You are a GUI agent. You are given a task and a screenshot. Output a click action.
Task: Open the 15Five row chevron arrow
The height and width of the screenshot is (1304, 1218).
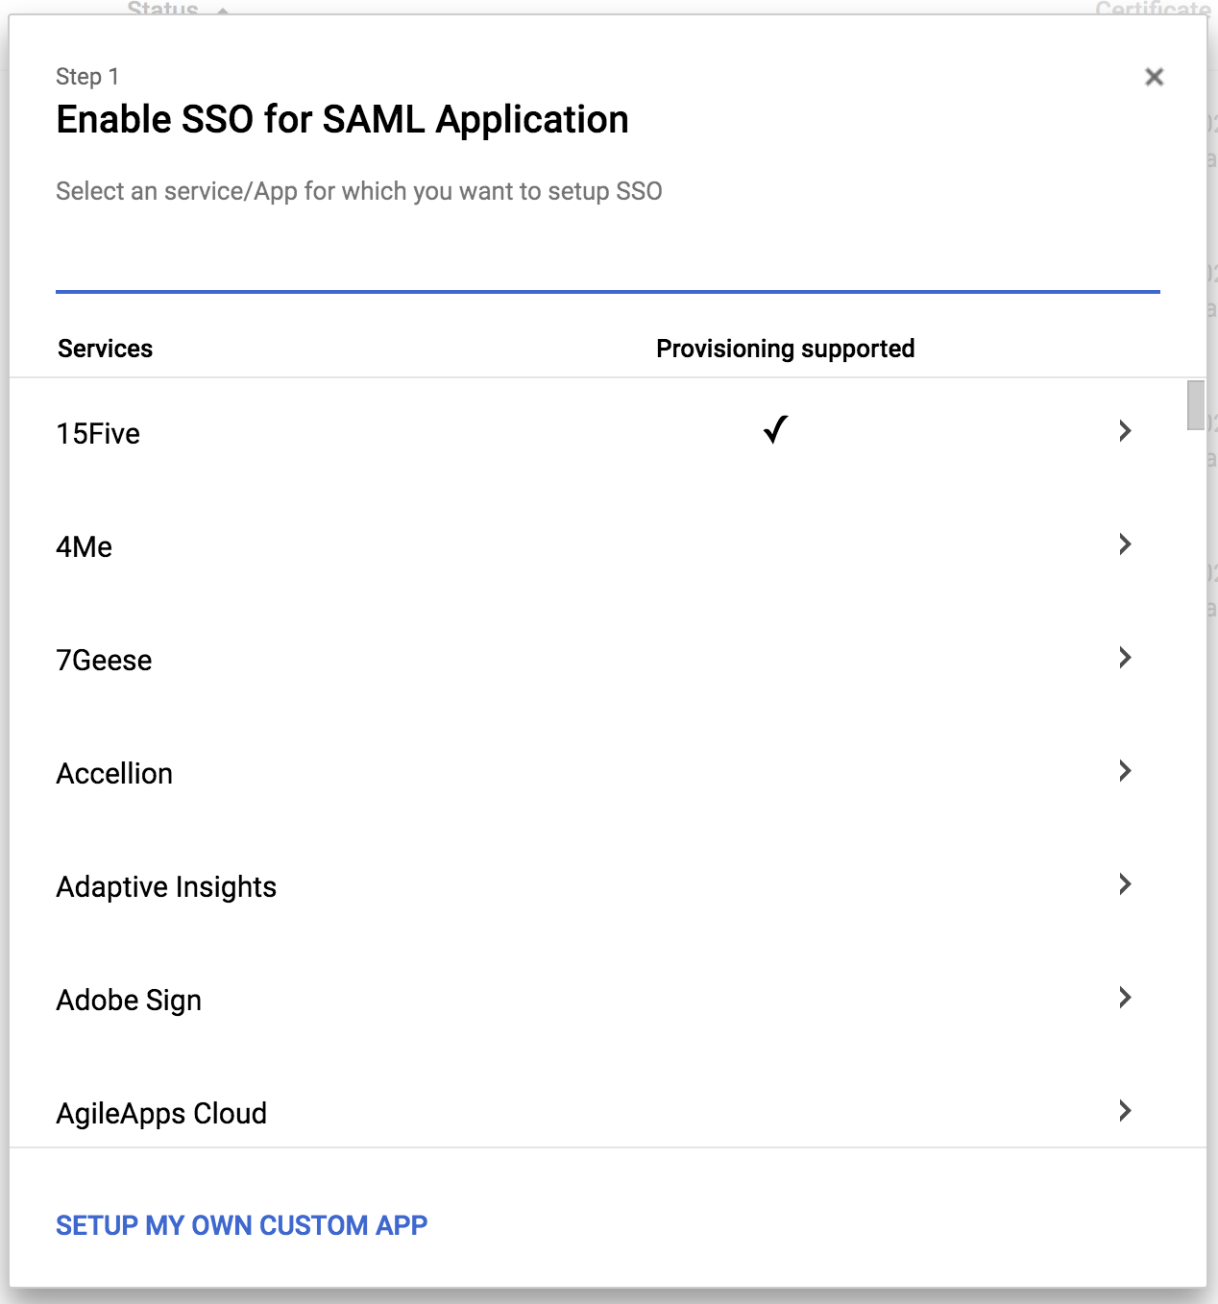pos(1125,431)
